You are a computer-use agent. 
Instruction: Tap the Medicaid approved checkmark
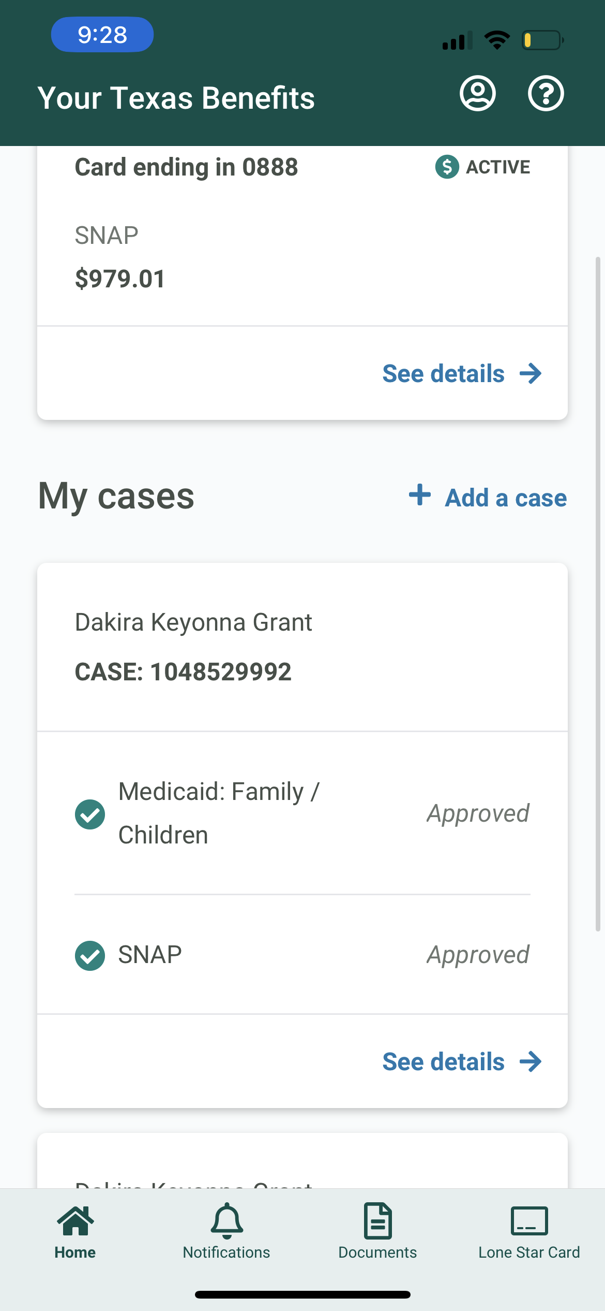(90, 814)
